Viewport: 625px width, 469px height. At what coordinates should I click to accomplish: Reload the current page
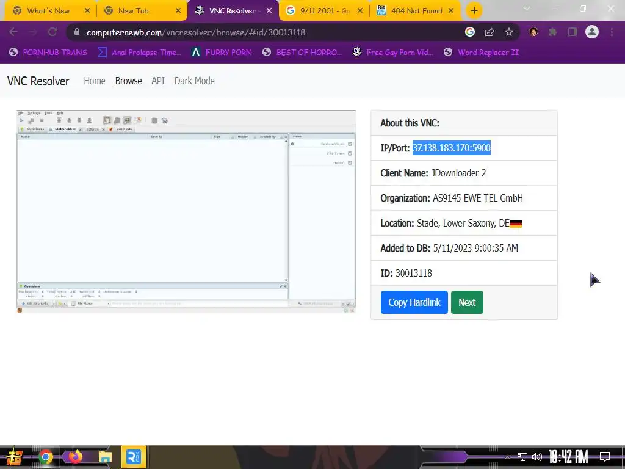point(52,32)
